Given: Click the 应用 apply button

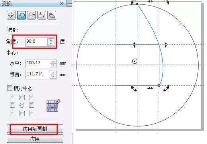Looking at the screenshot, I should click(35, 139).
